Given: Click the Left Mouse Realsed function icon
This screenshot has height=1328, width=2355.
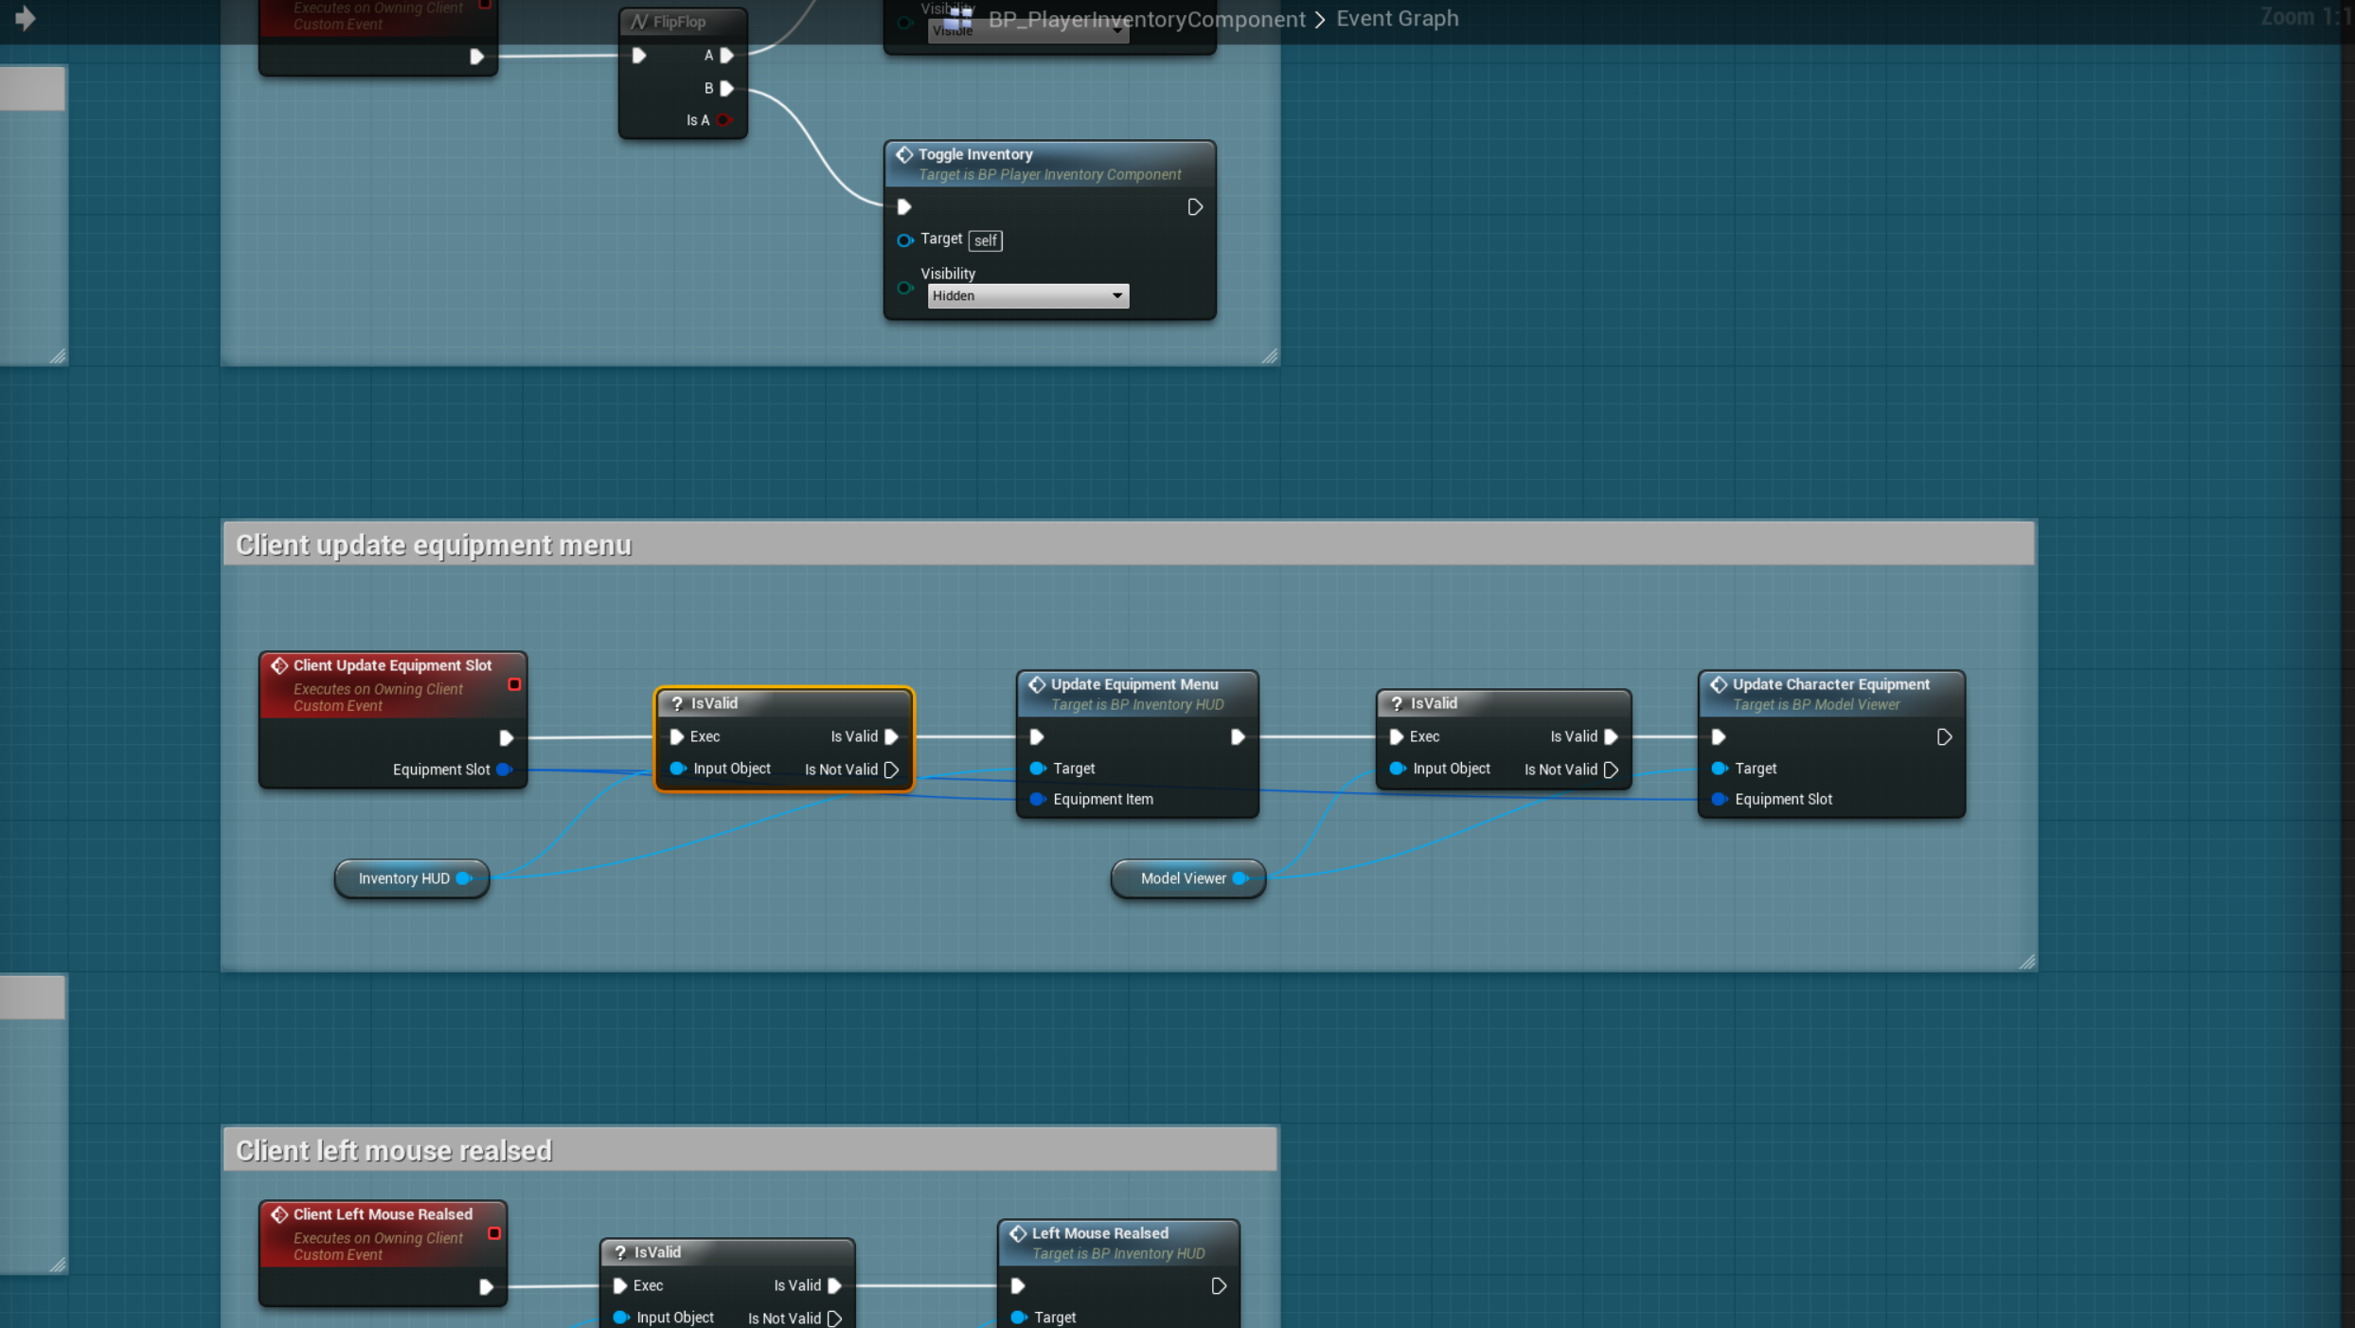Looking at the screenshot, I should tap(1018, 1233).
